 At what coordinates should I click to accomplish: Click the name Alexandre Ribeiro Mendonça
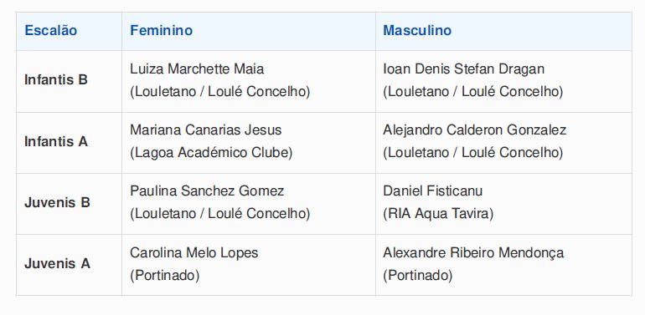pyautogui.click(x=473, y=253)
